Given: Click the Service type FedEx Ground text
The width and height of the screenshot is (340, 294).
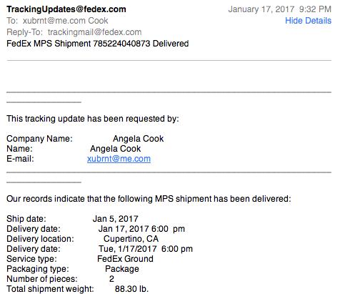Looking at the screenshot, I should [x=125, y=259].
